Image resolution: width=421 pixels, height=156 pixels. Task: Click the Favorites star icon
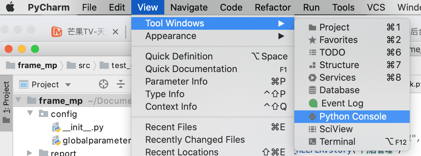(312, 40)
